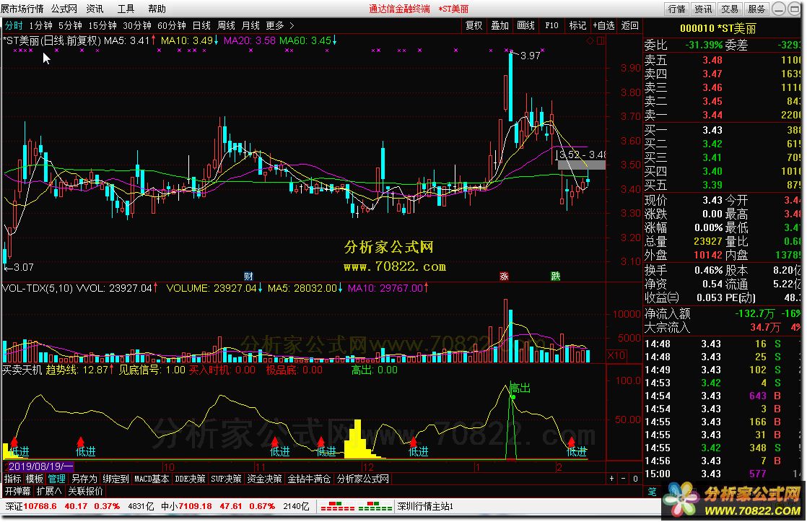Click the X10 volume scale indicator
This screenshot has width=807, height=522.
pyautogui.click(x=616, y=354)
